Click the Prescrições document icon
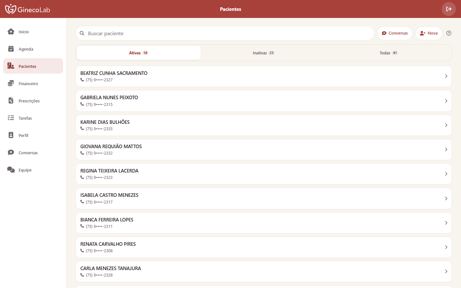Screen dimensions: 461x288 (11, 100)
